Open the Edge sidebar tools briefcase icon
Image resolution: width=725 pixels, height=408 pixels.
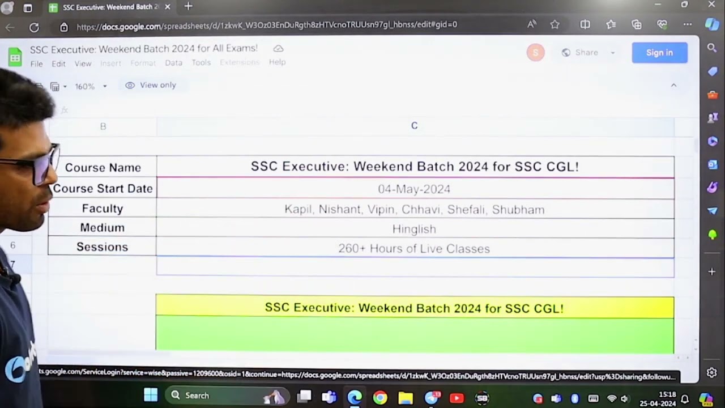[713, 95]
